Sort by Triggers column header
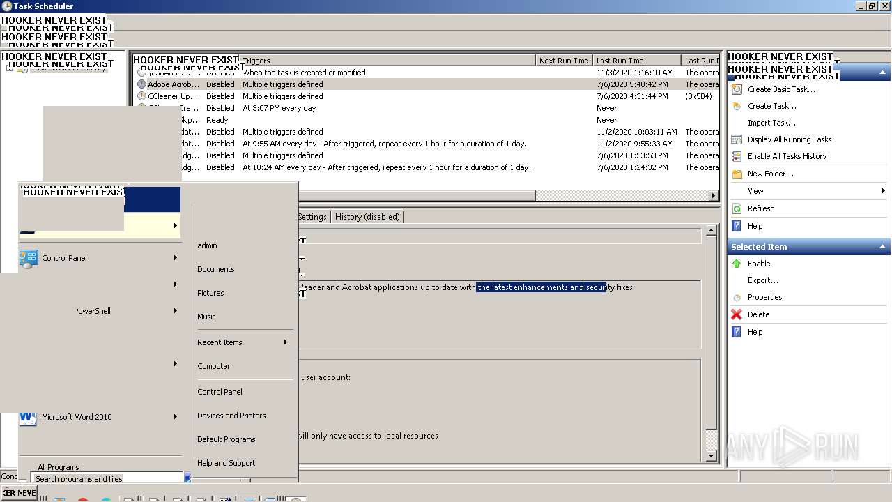The height and width of the screenshot is (502, 892). coord(387,61)
